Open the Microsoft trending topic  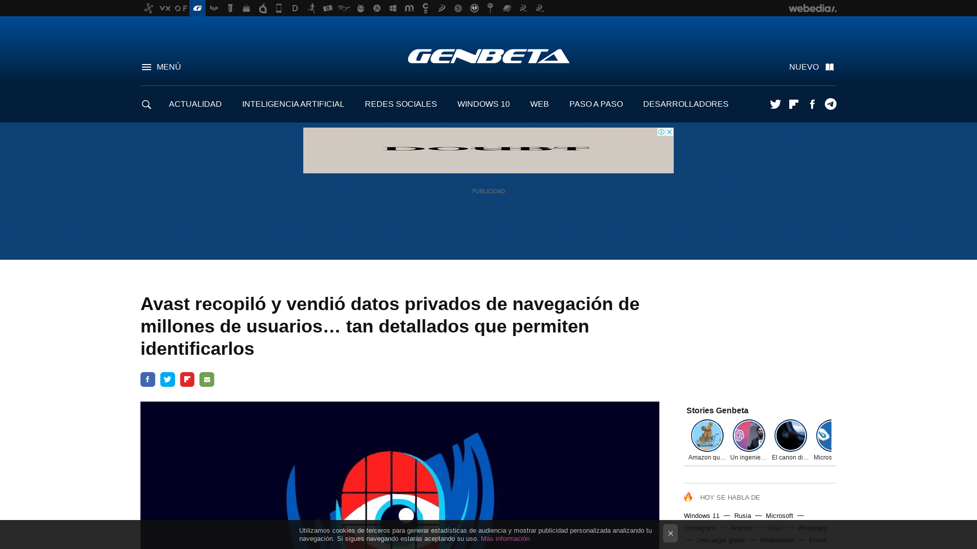779,516
